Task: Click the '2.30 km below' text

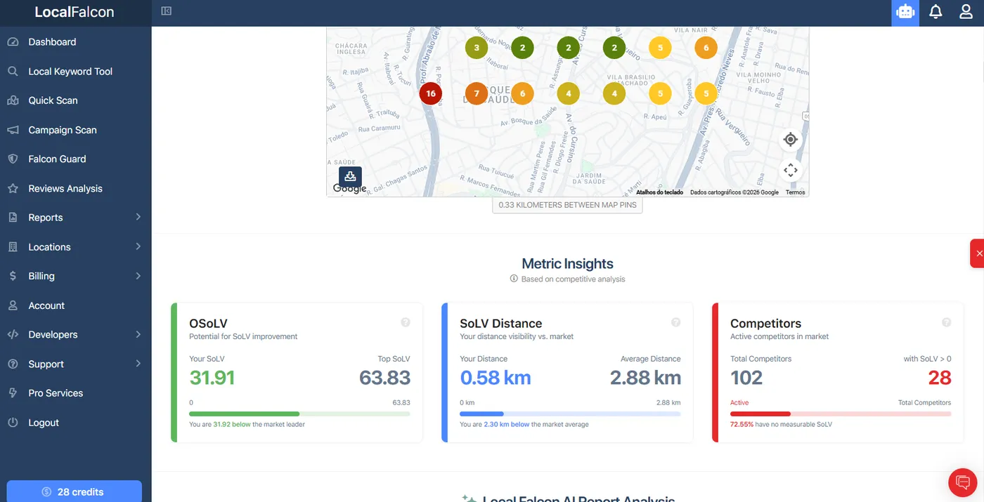Action: coord(507,425)
